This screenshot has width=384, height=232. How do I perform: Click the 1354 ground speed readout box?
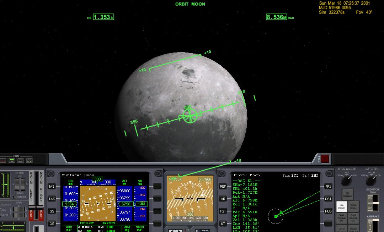(69, 204)
